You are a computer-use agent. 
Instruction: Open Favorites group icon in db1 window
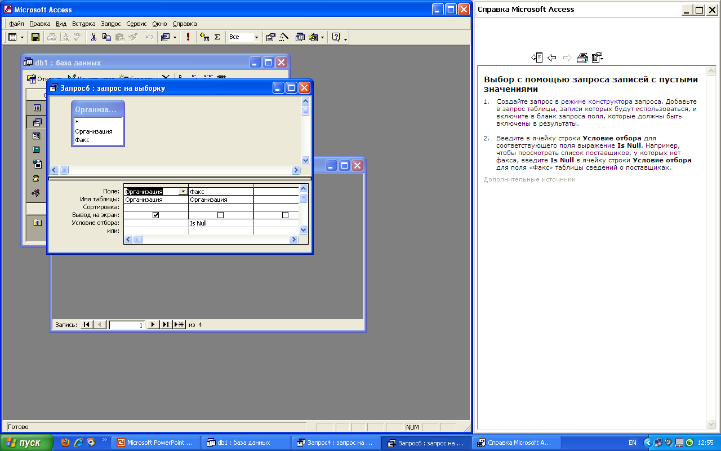point(37,223)
